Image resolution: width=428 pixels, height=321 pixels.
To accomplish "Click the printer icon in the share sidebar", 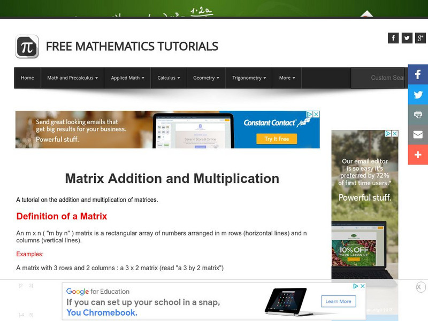I will point(418,114).
